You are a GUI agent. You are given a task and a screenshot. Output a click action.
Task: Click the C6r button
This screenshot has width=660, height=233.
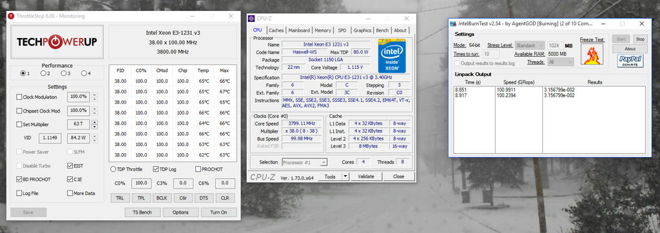click(x=183, y=198)
